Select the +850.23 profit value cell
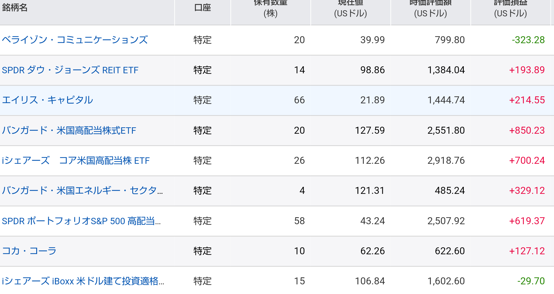The height and width of the screenshot is (294, 554). tap(527, 131)
